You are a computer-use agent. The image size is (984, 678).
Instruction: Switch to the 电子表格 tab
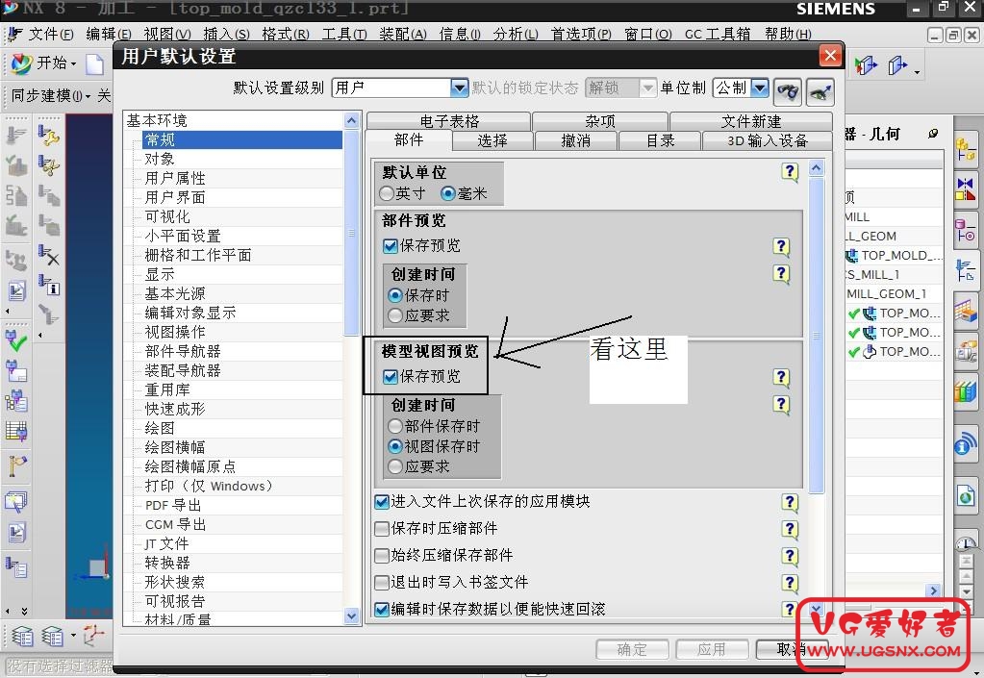point(449,121)
